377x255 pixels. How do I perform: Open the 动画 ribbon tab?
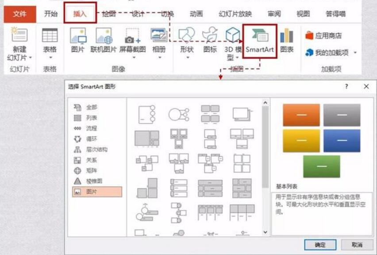[196, 14]
